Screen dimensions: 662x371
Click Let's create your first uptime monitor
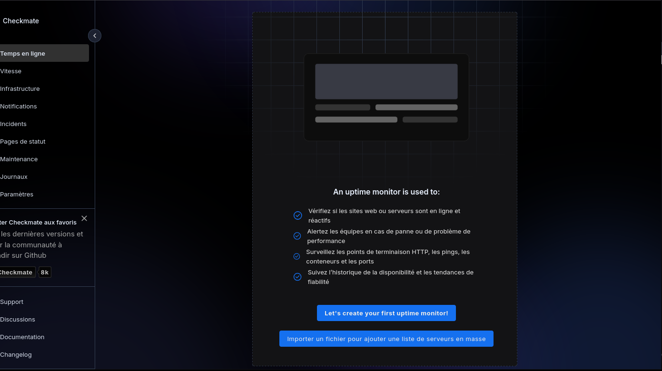386,313
